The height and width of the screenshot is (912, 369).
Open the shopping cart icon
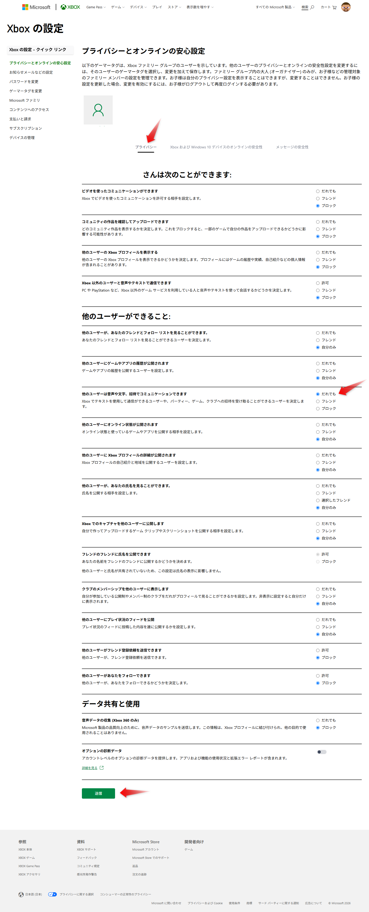[334, 8]
